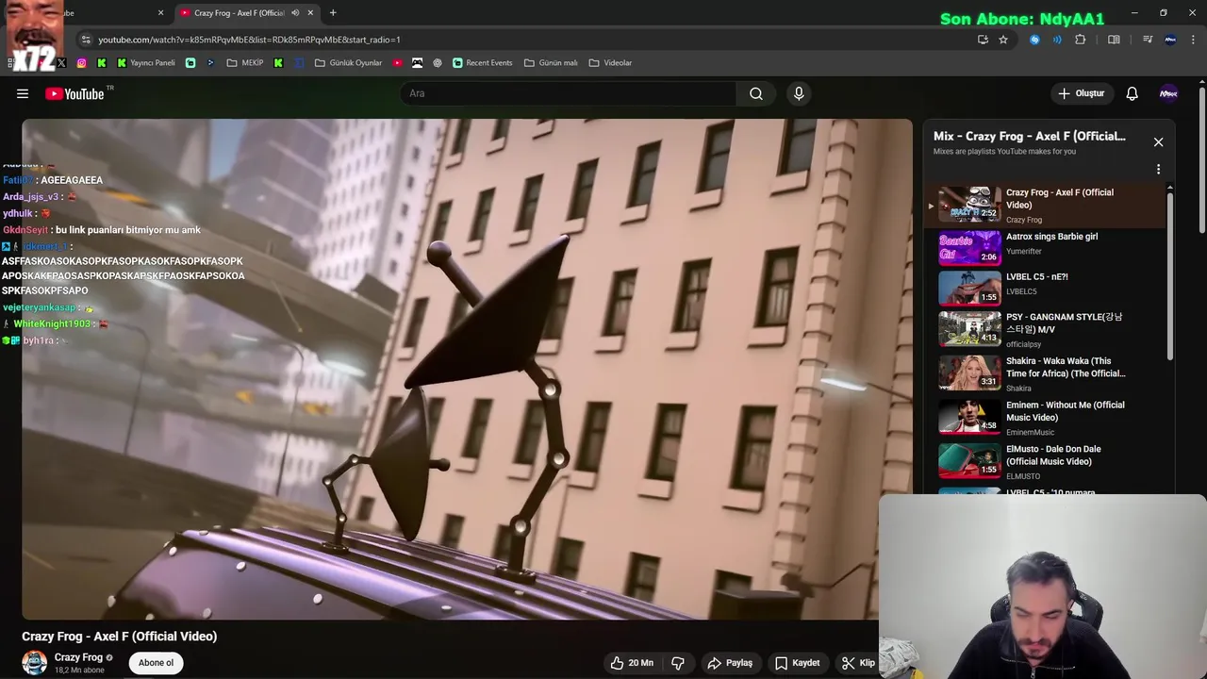Open Chrome three-dot menu
The image size is (1207, 679).
pos(1193,40)
